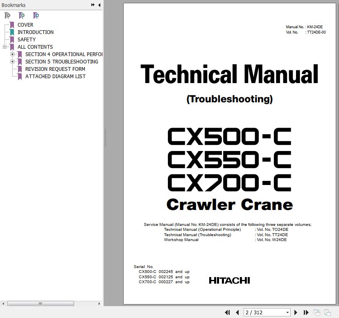Click the COVER bookmark ribbon icon
Screen dimensions: 339x318
(x=12, y=25)
